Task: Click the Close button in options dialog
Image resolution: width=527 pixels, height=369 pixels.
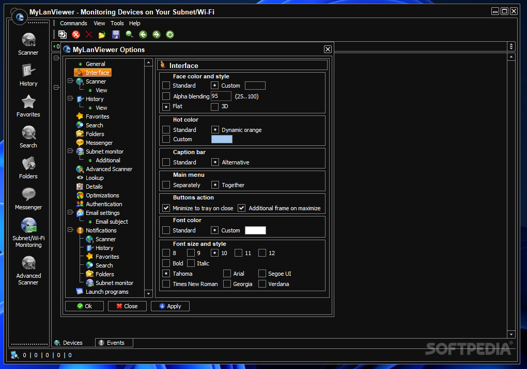Action: (127, 306)
